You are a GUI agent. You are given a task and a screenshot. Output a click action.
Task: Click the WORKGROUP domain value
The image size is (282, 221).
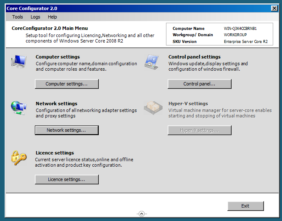pos(235,35)
